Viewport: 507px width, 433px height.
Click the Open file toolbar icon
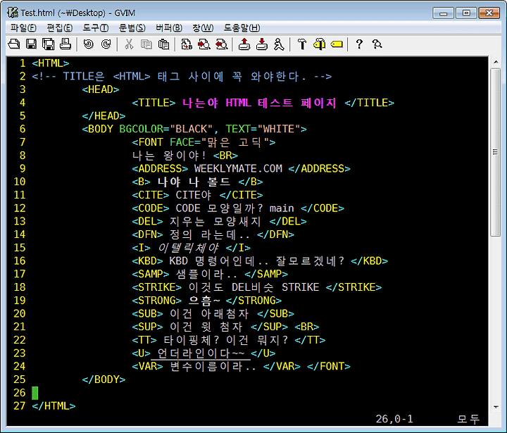[14, 44]
